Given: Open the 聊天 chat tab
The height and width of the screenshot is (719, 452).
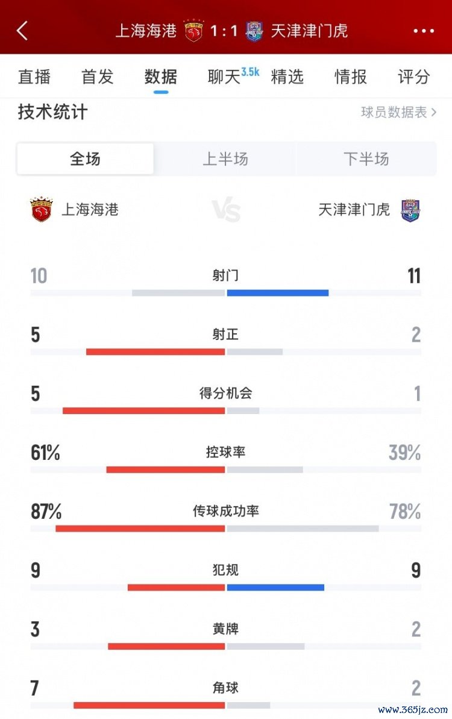Looking at the screenshot, I should 224,77.
